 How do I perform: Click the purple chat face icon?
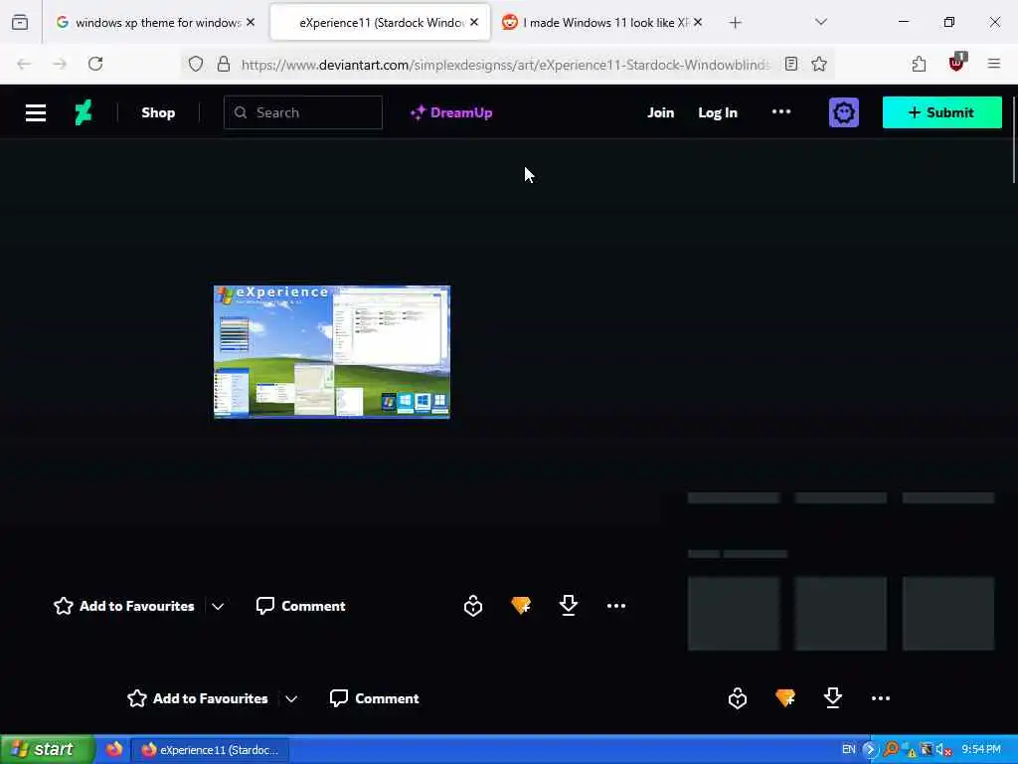pyautogui.click(x=843, y=112)
